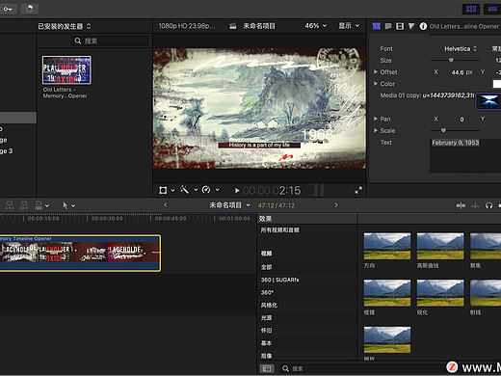This screenshot has width=501, height=376.
Task: Open the 未命名项目 timeline project dropdown
Action: [229, 205]
